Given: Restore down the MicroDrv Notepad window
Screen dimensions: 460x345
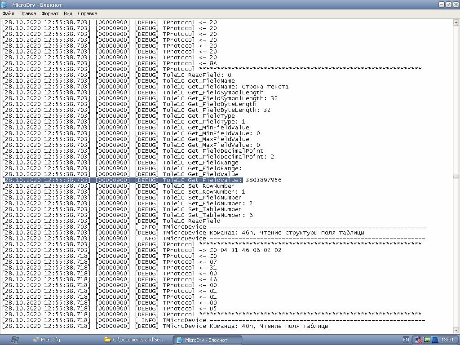Looking at the screenshot, I should 449,4.
